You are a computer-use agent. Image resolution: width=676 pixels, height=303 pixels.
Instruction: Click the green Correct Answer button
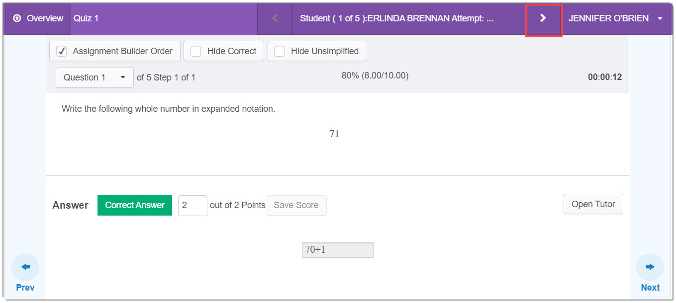(x=134, y=205)
